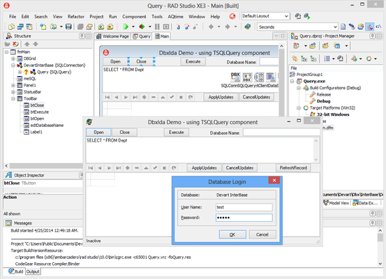Image resolution: width=386 pixels, height=279 pixels.
Task: Click RefreshRecord button
Action: click(293, 168)
